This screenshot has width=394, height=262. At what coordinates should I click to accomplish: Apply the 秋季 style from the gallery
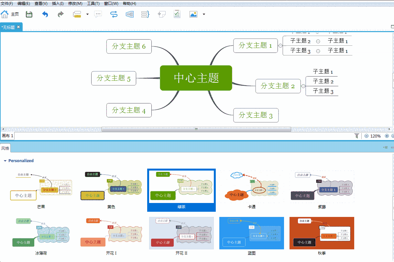pos(322,233)
